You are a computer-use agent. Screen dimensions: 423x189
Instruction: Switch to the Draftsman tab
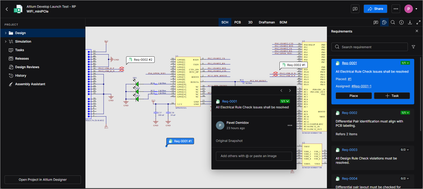[x=266, y=22]
